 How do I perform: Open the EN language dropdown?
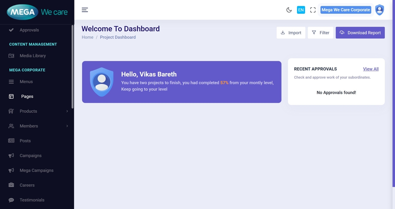(x=301, y=10)
